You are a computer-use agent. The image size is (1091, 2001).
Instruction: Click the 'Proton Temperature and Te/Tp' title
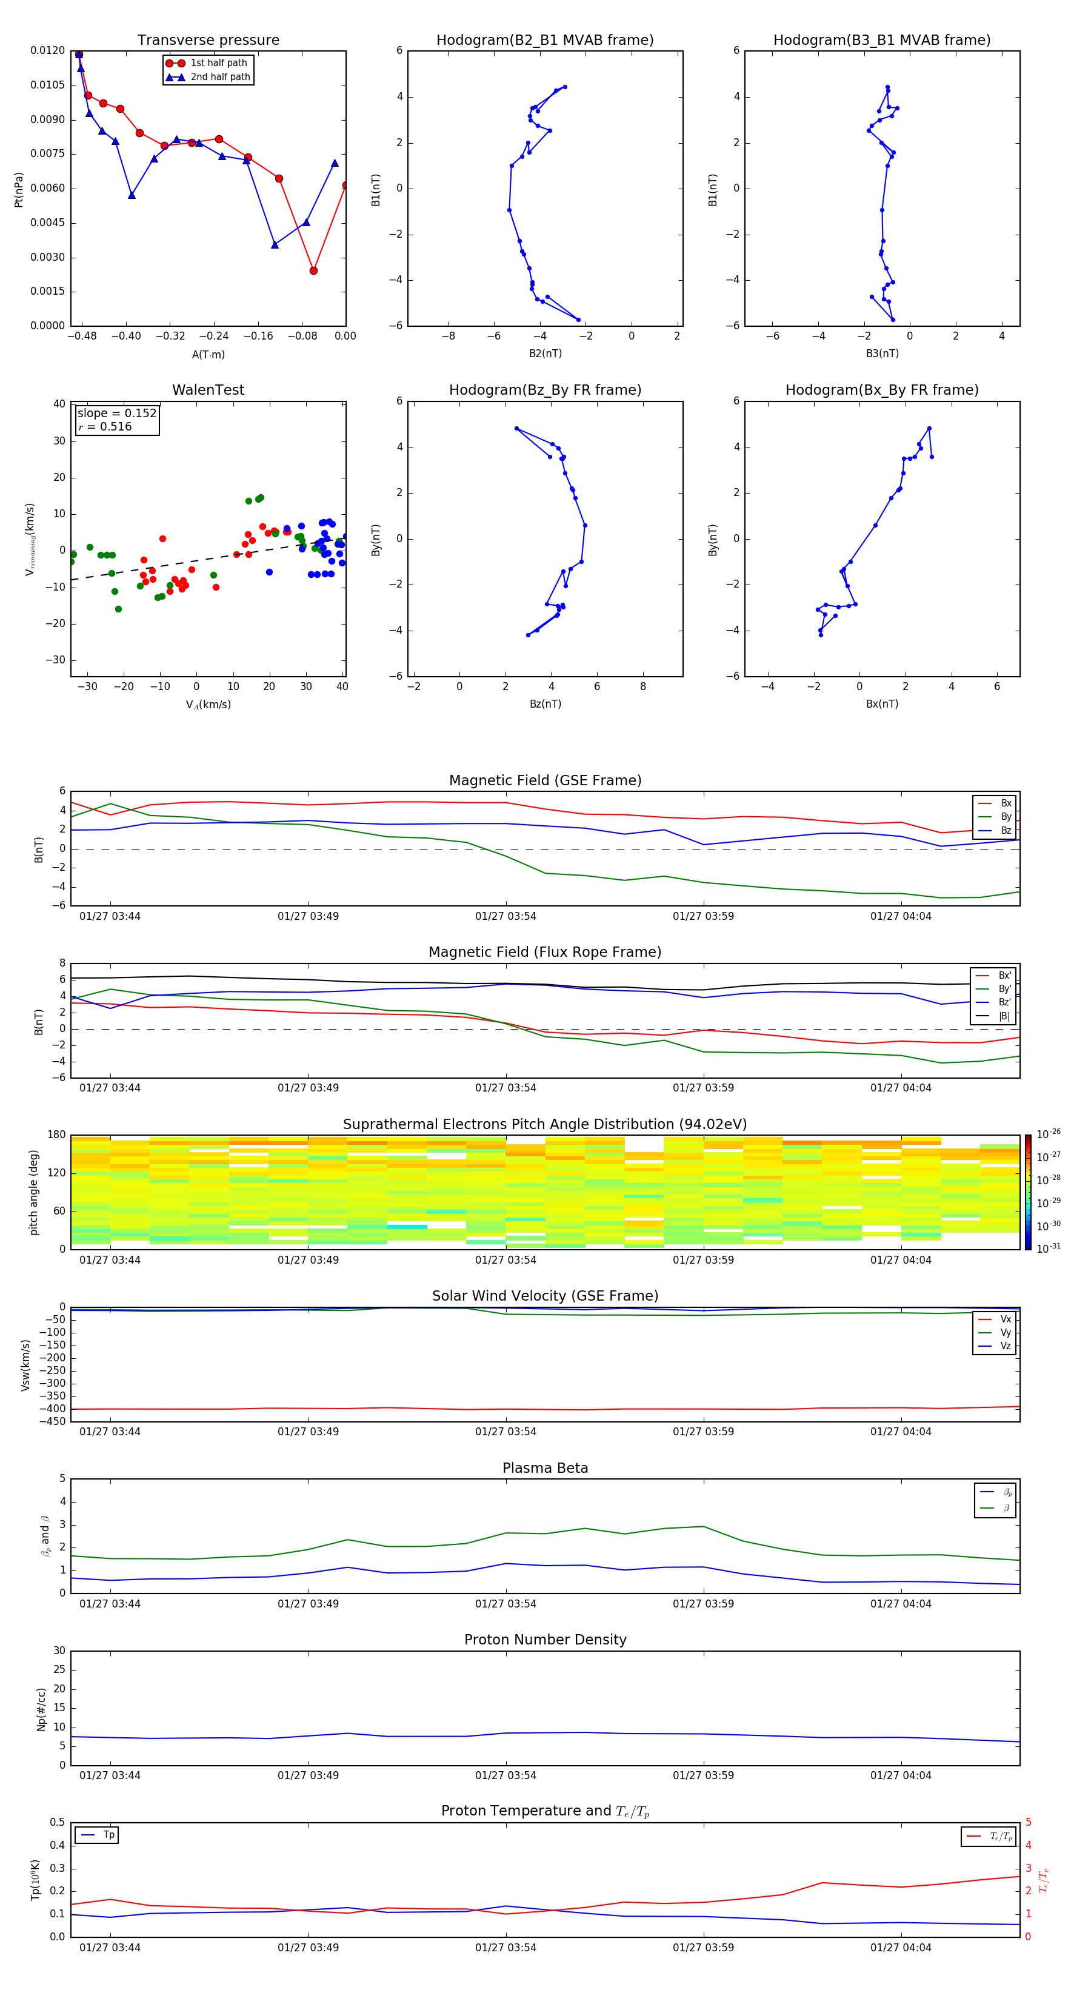(545, 1811)
